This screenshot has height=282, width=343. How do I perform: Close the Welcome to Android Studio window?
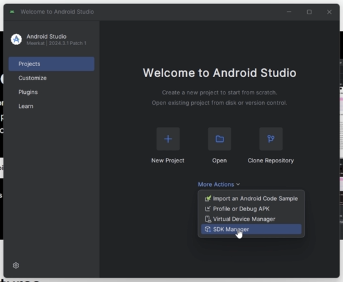coord(329,12)
